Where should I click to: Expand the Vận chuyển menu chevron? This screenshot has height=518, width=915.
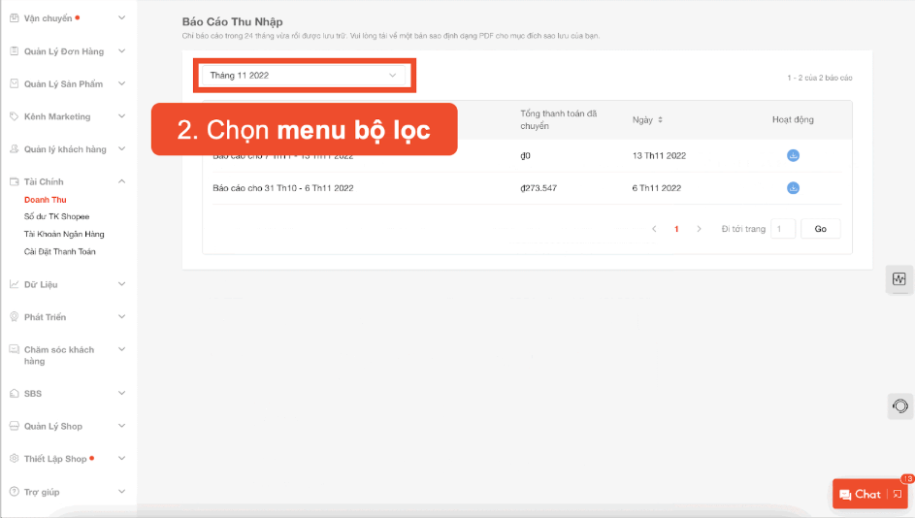click(x=122, y=18)
